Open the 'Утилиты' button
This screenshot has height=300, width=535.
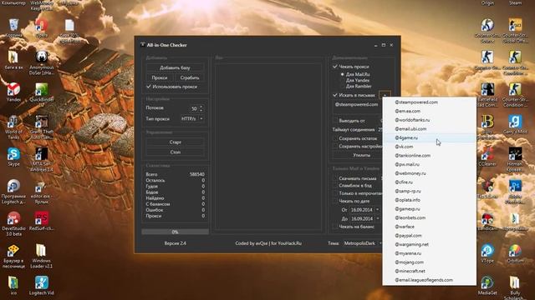point(362,155)
